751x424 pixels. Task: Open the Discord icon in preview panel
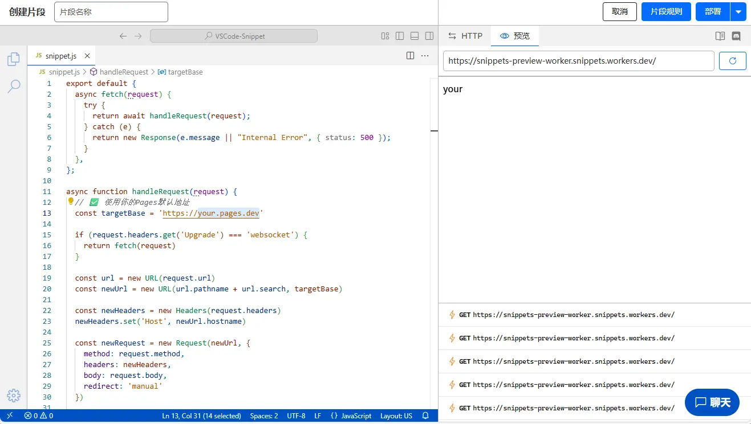click(x=736, y=36)
